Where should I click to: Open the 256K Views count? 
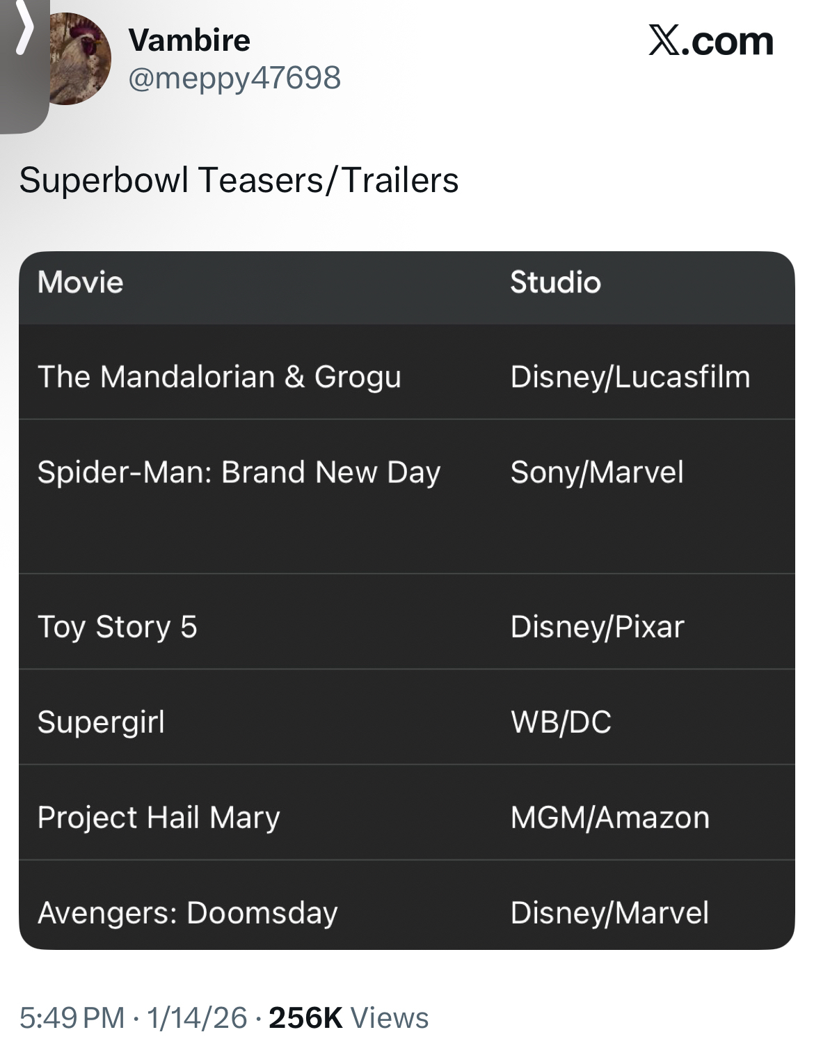click(x=349, y=1018)
